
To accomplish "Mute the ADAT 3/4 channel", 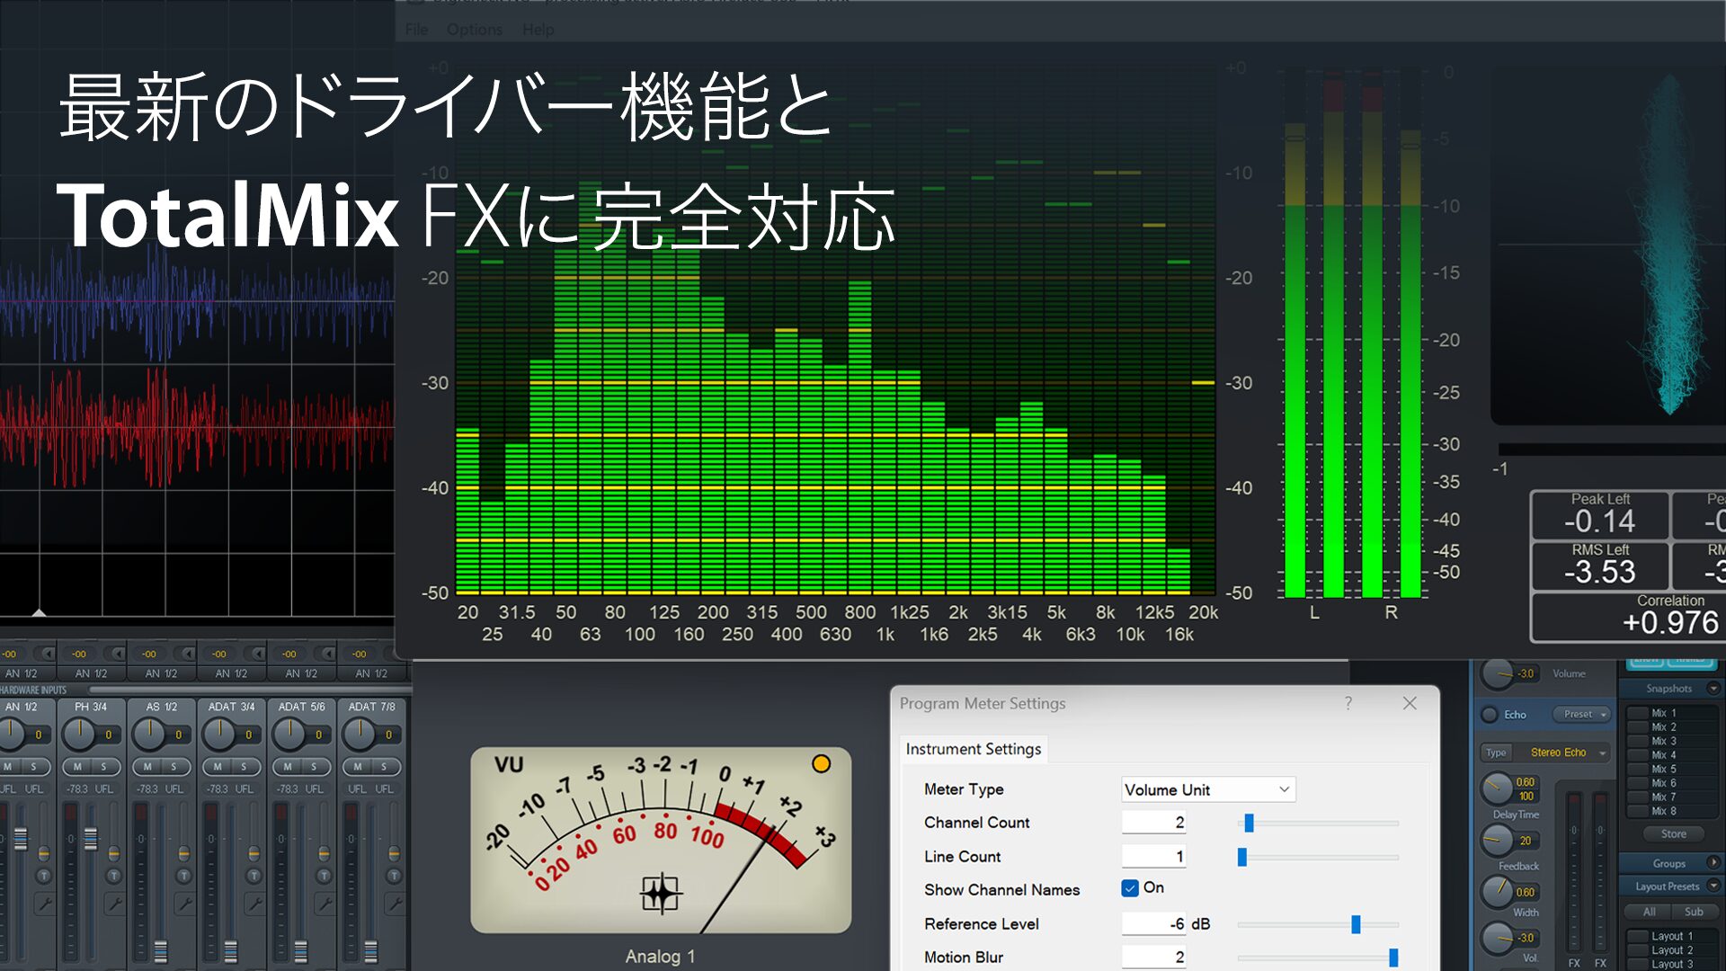I will (x=218, y=767).
